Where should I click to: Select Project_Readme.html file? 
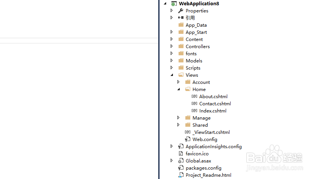(x=208, y=175)
